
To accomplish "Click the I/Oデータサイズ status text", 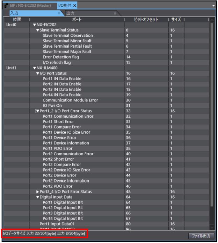I will point(44,234).
